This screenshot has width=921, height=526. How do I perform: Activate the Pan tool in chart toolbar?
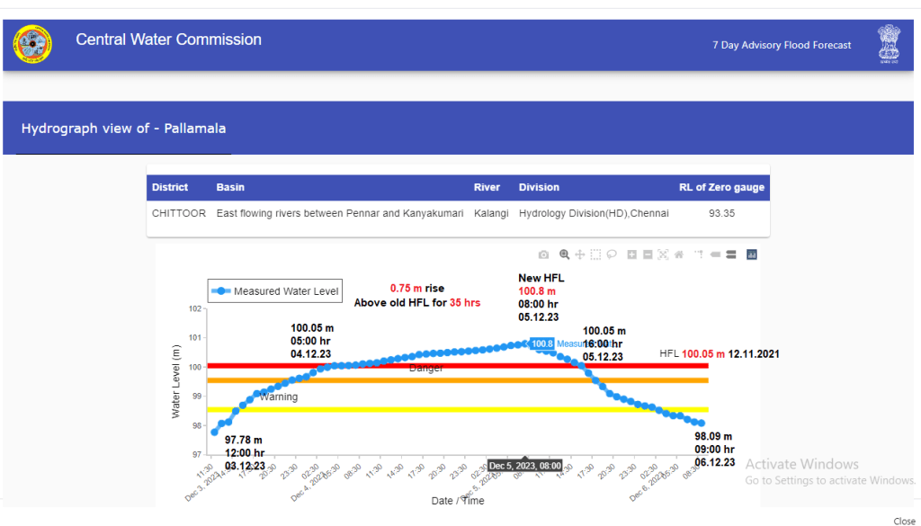[x=580, y=254]
